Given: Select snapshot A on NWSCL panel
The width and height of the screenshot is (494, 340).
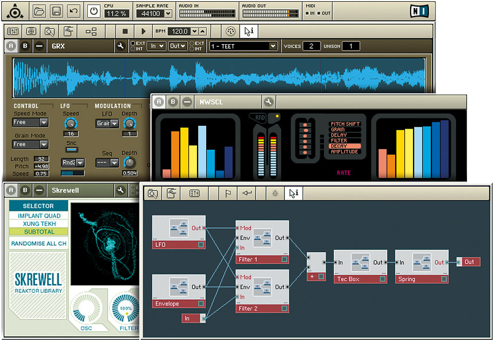Looking at the screenshot, I should (159, 102).
